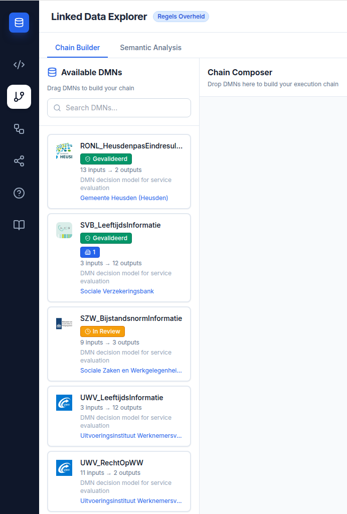The width and height of the screenshot is (347, 514).
Task: Click Gevalideerd badge on RONL_HeusdenpasEindresultaat
Action: point(106,159)
